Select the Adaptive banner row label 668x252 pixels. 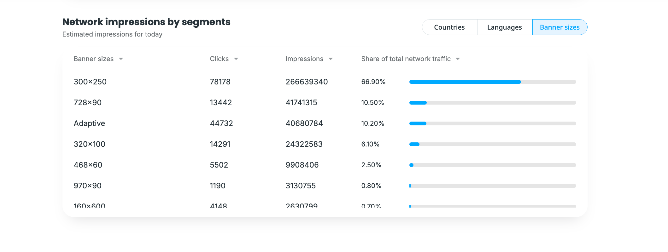point(89,123)
